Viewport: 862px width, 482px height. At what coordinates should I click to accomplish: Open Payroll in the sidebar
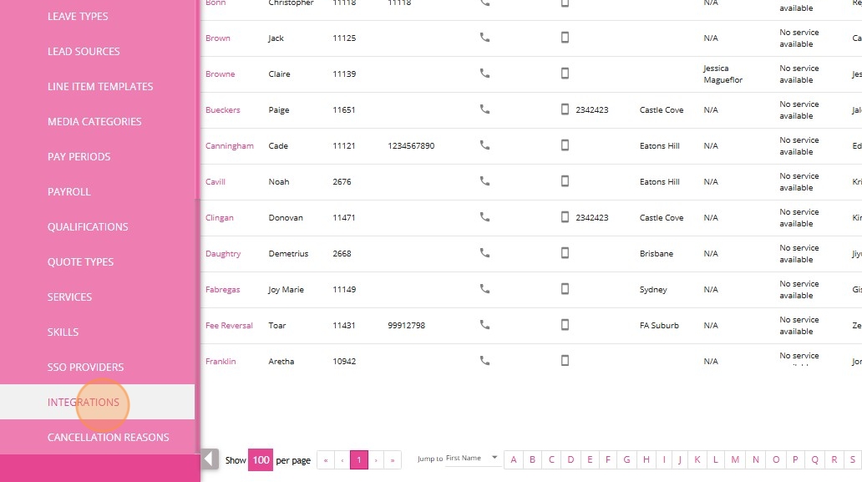coord(68,192)
